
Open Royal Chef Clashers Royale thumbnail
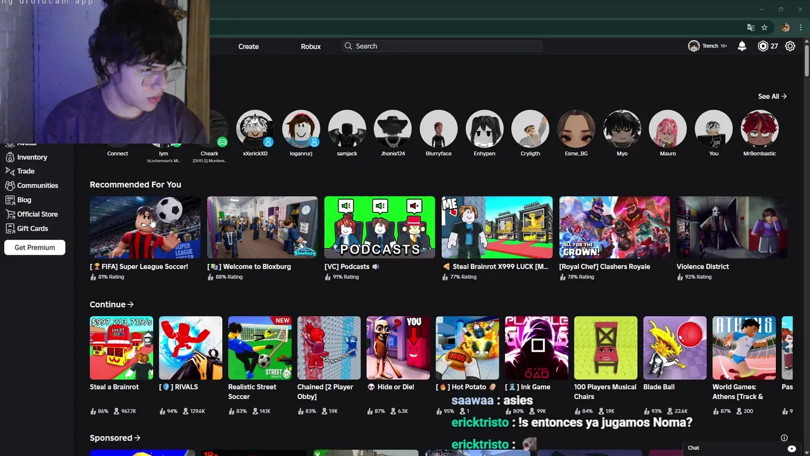[x=614, y=227]
